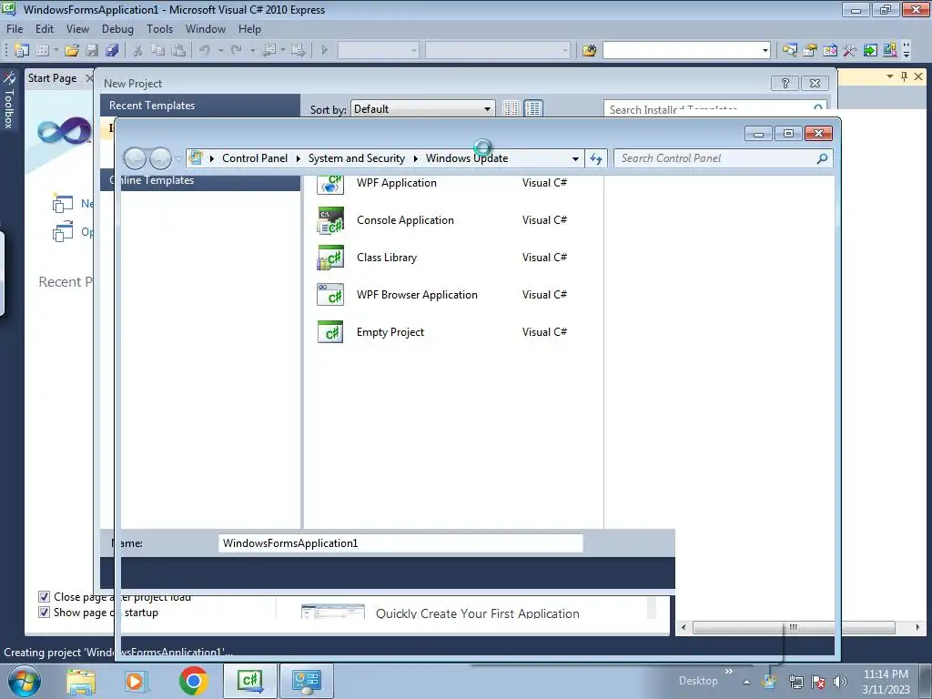Open the Solution Explorer toolbar icon
Viewport: 932px width, 699px height.
coord(789,51)
